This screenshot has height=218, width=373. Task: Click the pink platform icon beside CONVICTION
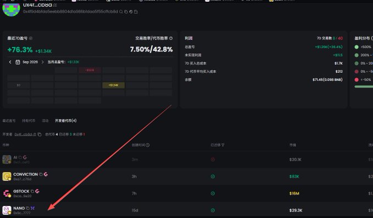(x=46, y=174)
